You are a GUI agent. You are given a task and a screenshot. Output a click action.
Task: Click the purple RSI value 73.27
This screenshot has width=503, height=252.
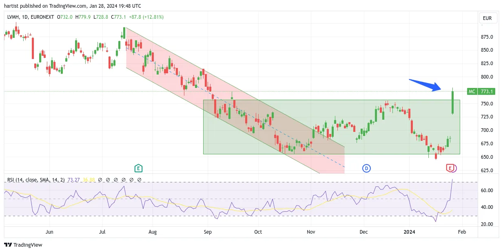pos(73,180)
